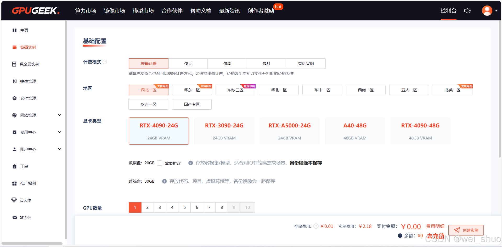This screenshot has height=247, width=502.
Task: Expand the 账户中心 submenu arrow
Action: [60, 149]
